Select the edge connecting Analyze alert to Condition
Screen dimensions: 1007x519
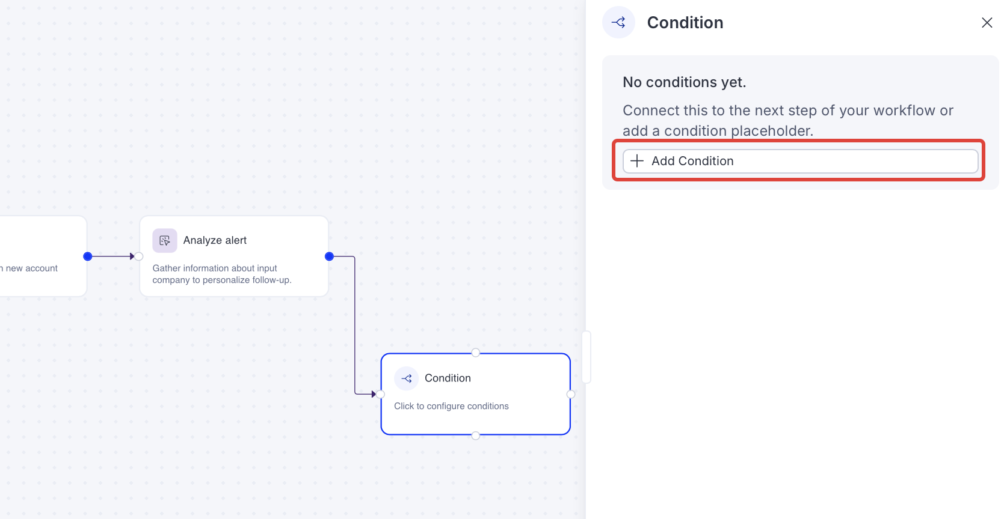pyautogui.click(x=354, y=324)
